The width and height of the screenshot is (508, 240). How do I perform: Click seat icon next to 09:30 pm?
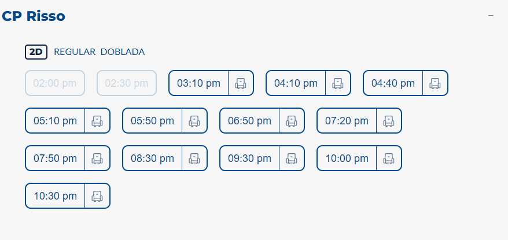tap(292, 158)
